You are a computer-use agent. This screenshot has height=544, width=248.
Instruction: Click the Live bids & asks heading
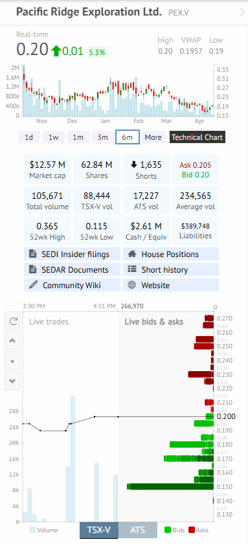(x=153, y=322)
